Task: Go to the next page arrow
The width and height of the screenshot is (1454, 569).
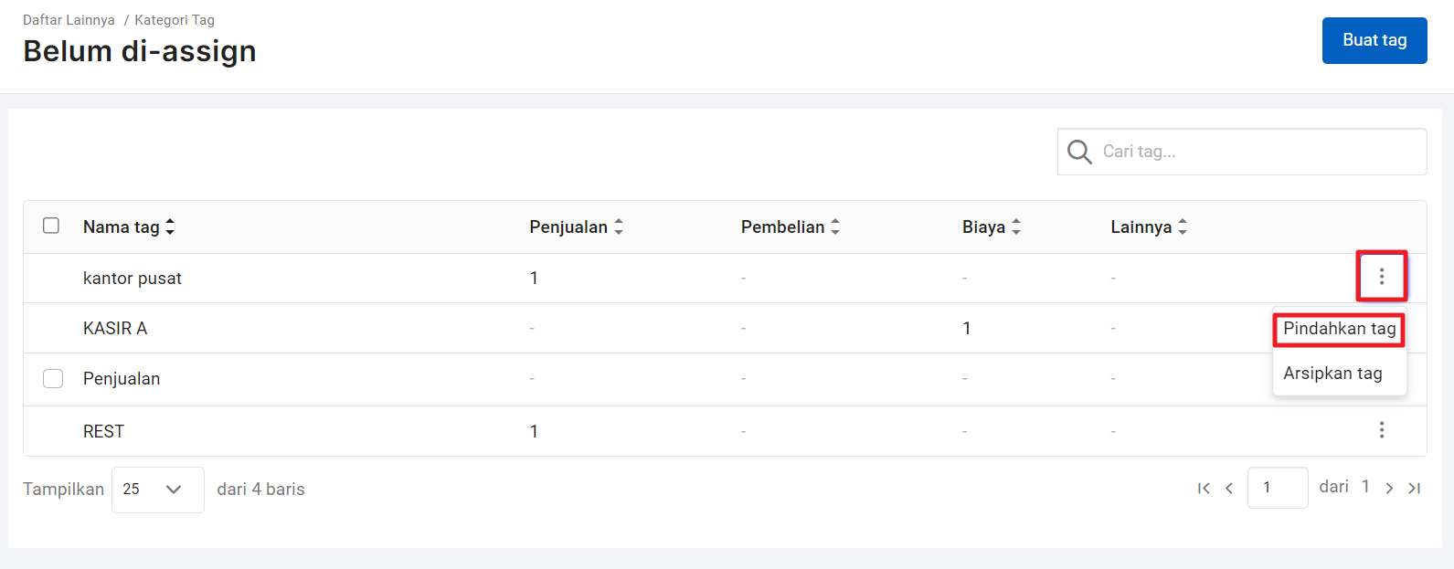Action: pyautogui.click(x=1389, y=489)
